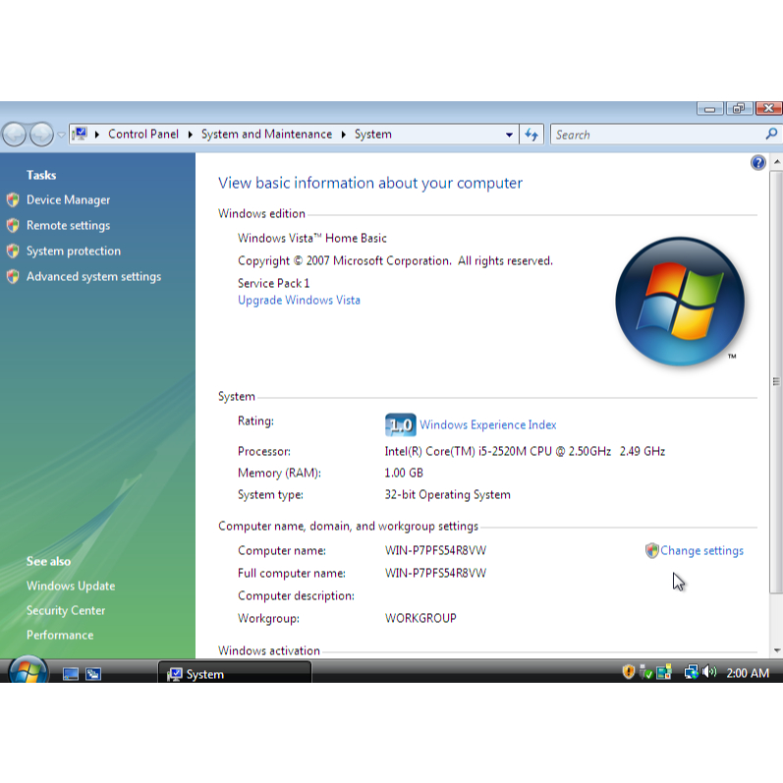Click the Windows Vista Home Basic text

click(x=312, y=238)
